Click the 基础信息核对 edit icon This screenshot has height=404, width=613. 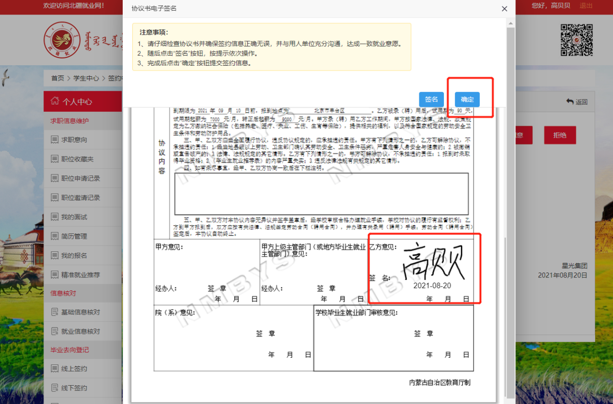[x=54, y=312]
